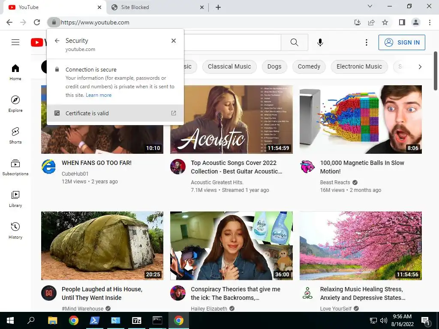Viewport: 439px width, 329px height.
Task: Open WHEN FANS GO TOO FAR! title
Action: (96, 163)
